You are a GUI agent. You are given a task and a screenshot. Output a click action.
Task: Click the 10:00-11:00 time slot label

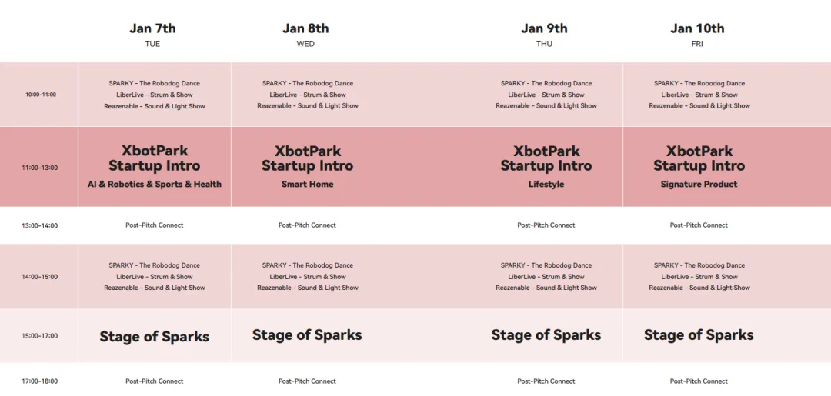click(41, 95)
